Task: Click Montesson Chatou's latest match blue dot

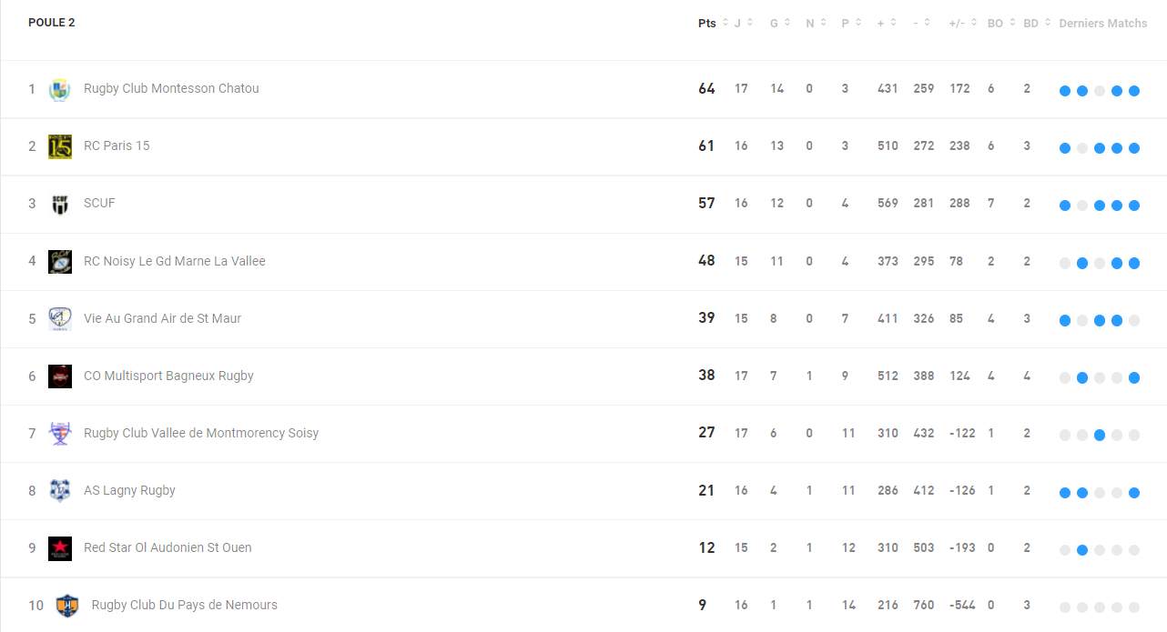Action: 1134,91
